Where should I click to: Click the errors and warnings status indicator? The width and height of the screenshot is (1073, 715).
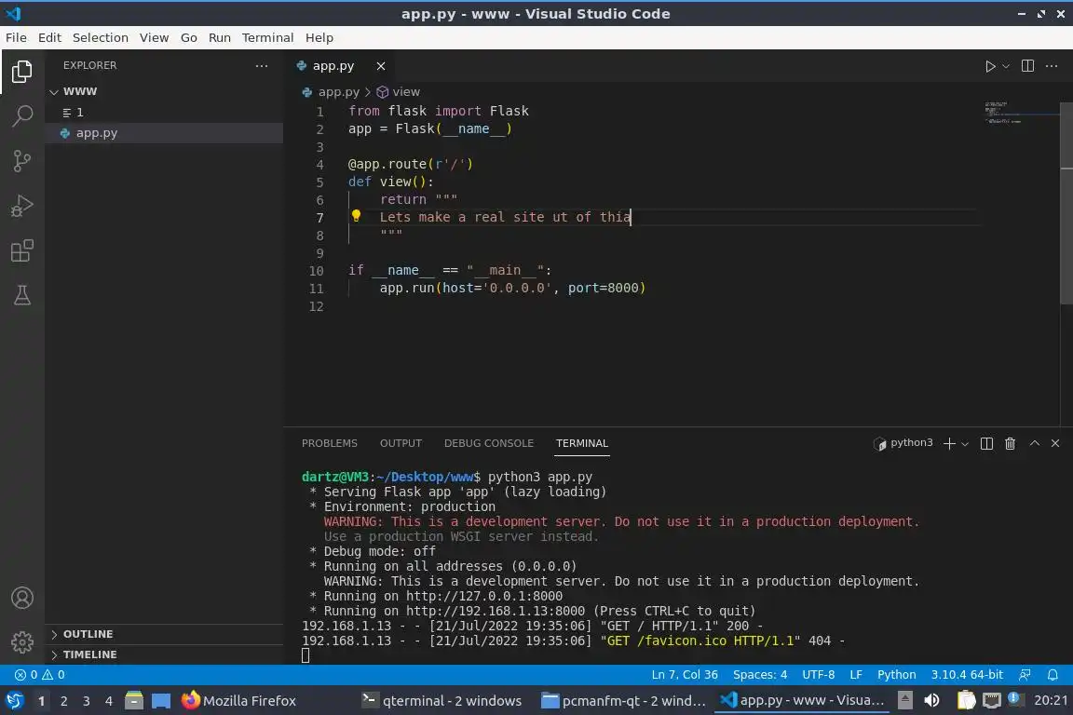point(40,675)
